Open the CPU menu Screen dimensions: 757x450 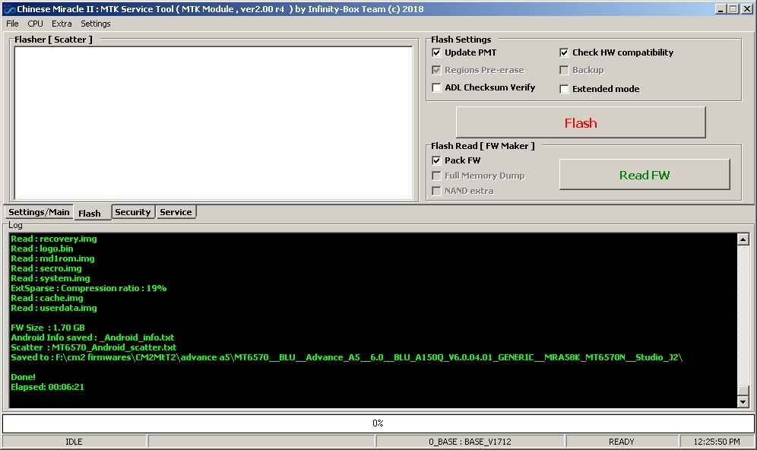tap(35, 24)
